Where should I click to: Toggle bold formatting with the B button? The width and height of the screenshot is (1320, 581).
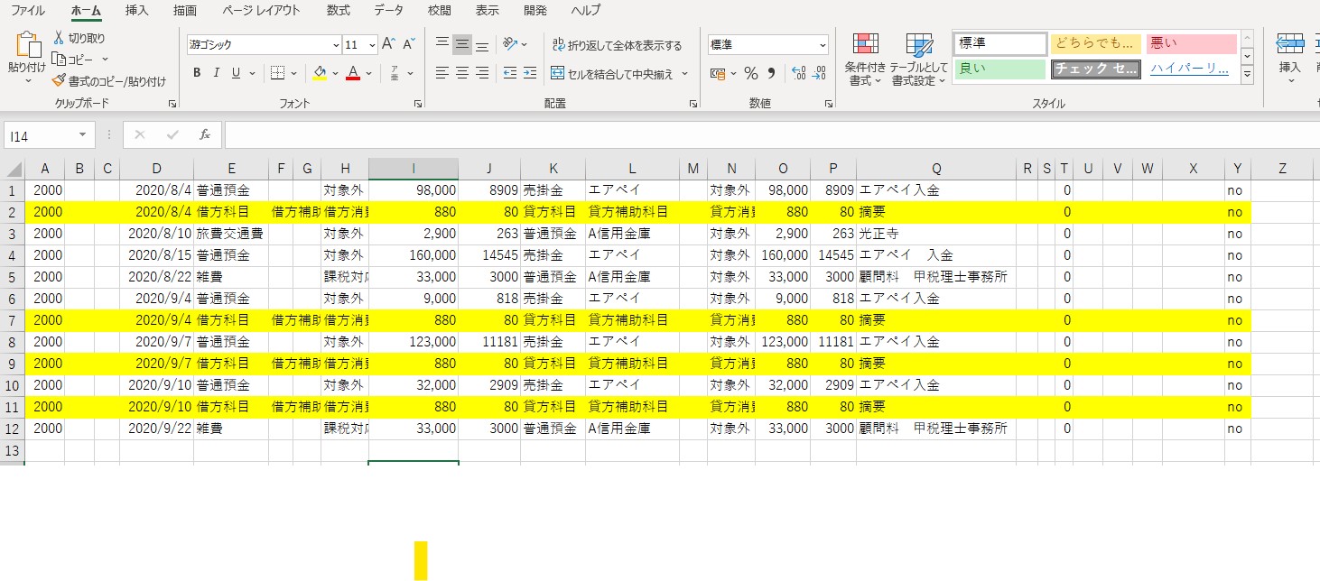coord(196,73)
